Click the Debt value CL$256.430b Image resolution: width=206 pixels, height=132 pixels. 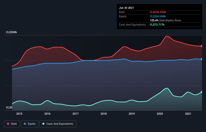158,12
